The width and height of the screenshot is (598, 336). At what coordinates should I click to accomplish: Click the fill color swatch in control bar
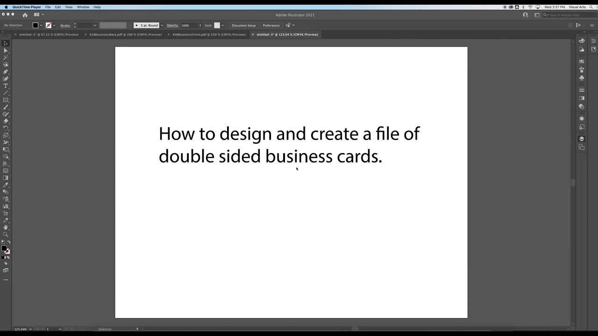[35, 25]
